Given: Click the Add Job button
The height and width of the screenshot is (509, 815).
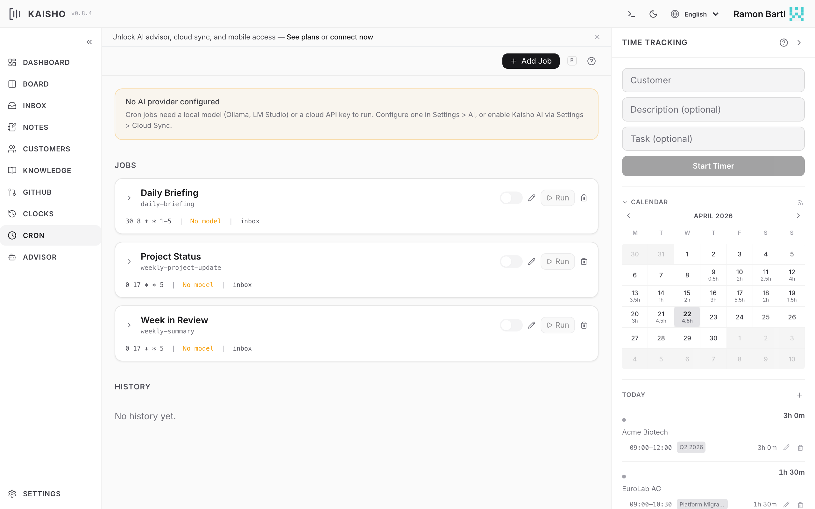Looking at the screenshot, I should tap(530, 61).
